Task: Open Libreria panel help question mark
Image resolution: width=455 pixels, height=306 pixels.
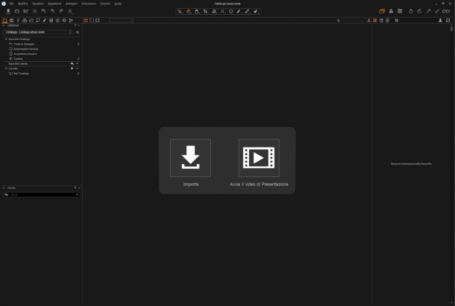Action: click(75, 25)
